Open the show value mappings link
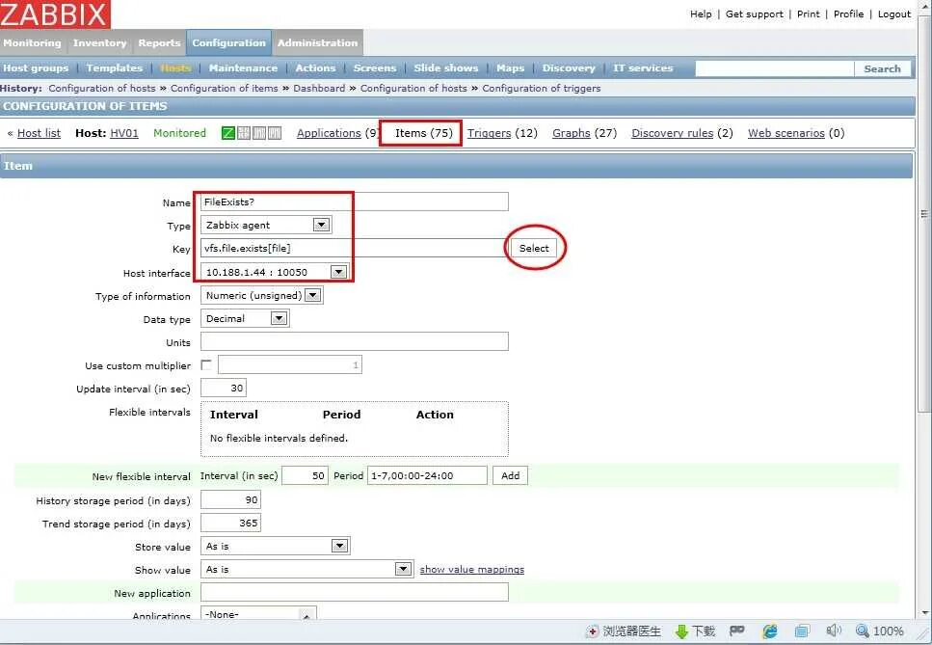Viewport: 932px width, 645px height. pos(472,570)
